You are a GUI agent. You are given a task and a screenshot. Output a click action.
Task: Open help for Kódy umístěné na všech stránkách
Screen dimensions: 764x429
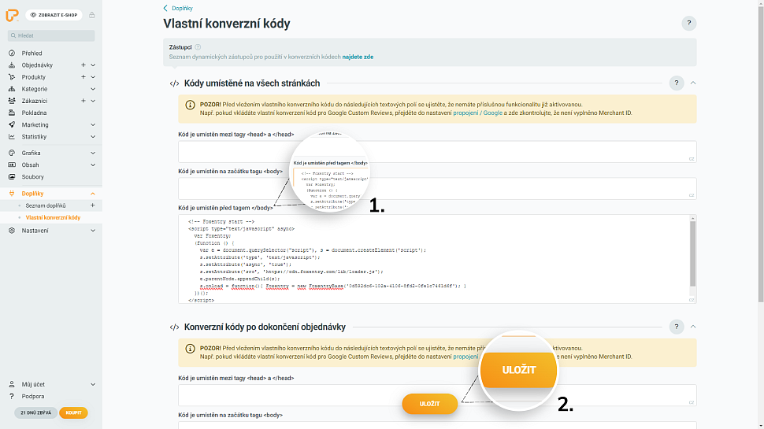click(677, 83)
